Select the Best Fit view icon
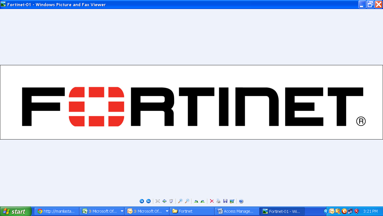Screen dimensions: 383x216 tap(158, 201)
